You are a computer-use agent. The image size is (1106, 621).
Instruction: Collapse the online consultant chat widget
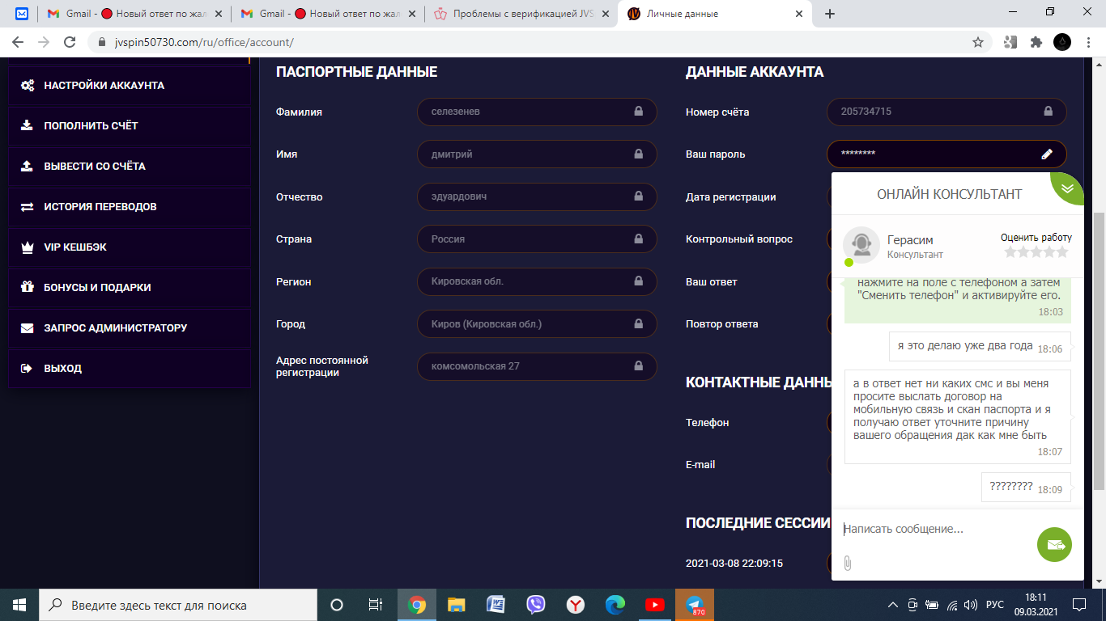(1067, 188)
